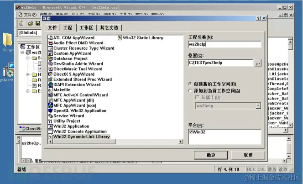Click the 行 4, 列 19 status entry

point(229,169)
